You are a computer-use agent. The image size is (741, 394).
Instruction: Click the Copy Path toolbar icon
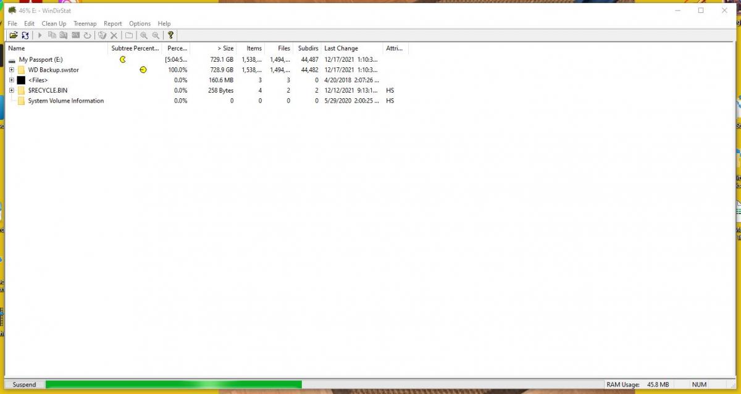point(52,36)
